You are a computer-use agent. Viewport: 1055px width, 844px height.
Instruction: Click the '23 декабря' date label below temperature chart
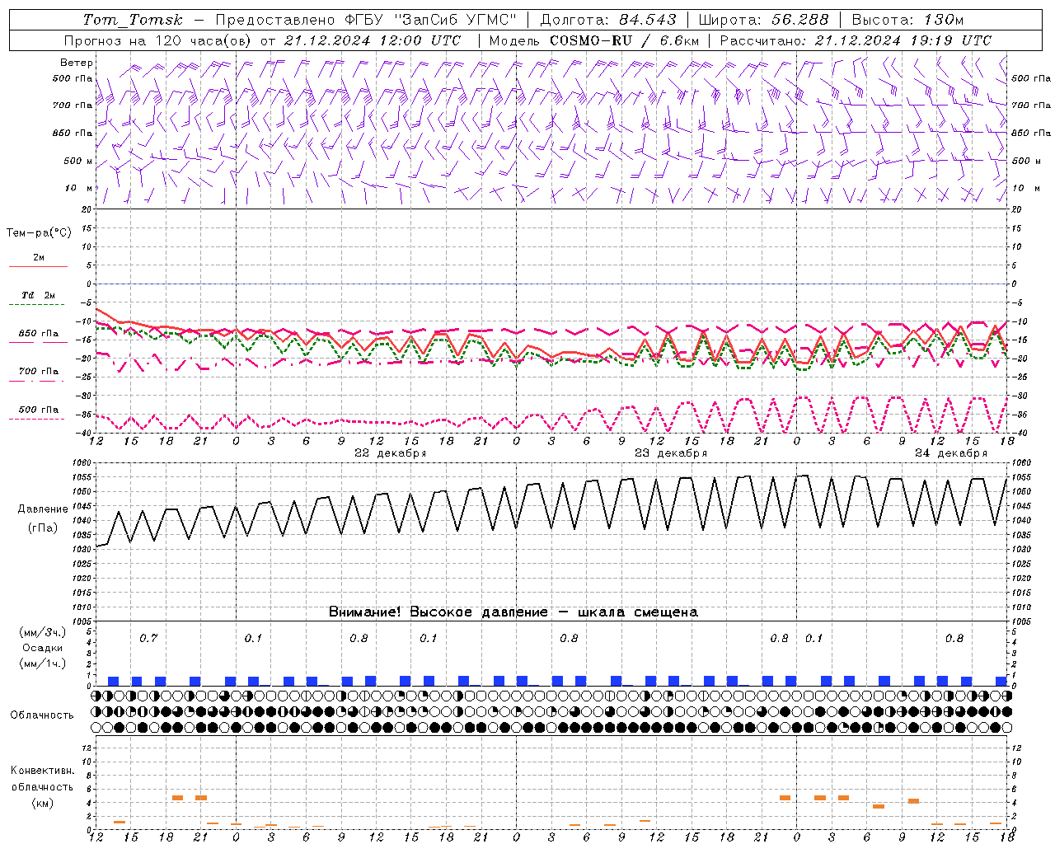pyautogui.click(x=671, y=453)
